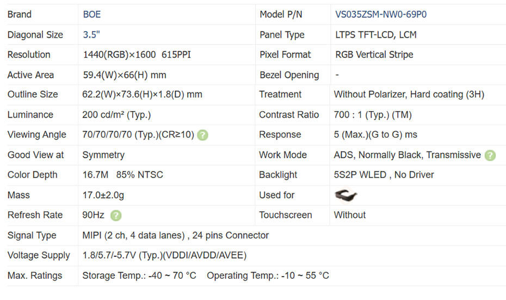This screenshot has width=506, height=300.
Task: Click the 700 : 1 contrast ratio value
Action: coord(373,115)
